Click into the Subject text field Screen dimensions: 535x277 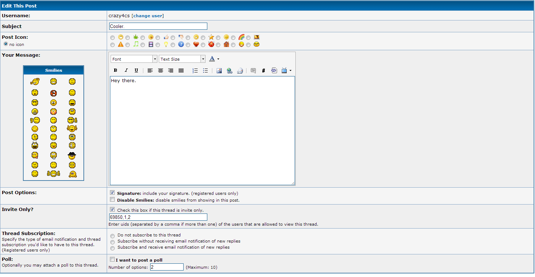158,26
